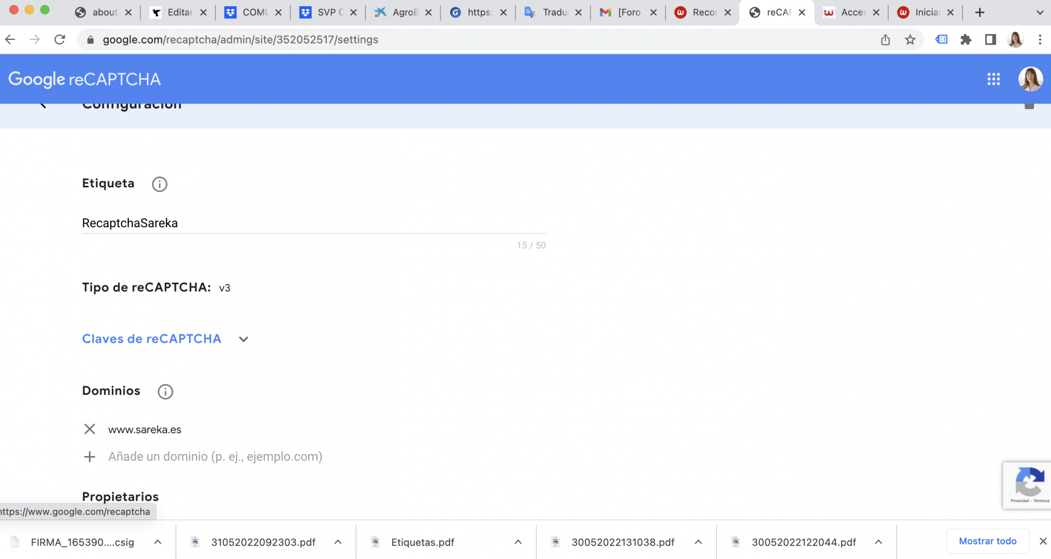The width and height of the screenshot is (1051, 559).
Task: Bookmark this page with the star icon
Action: [x=910, y=39]
